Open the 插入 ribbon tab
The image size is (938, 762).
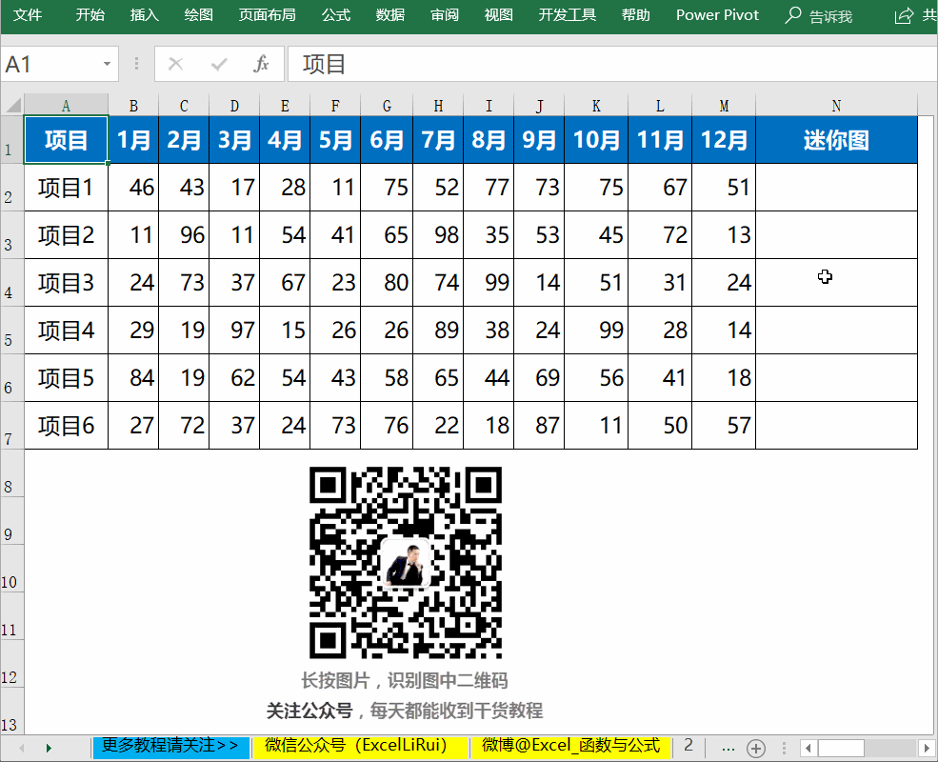(x=144, y=15)
